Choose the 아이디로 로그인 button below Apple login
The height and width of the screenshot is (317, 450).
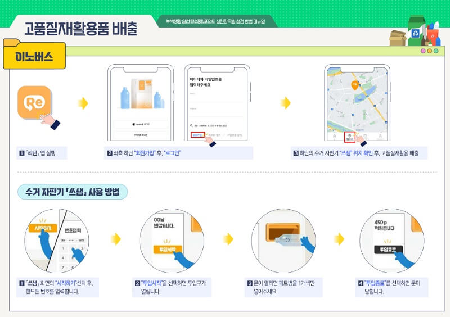pos(141,135)
